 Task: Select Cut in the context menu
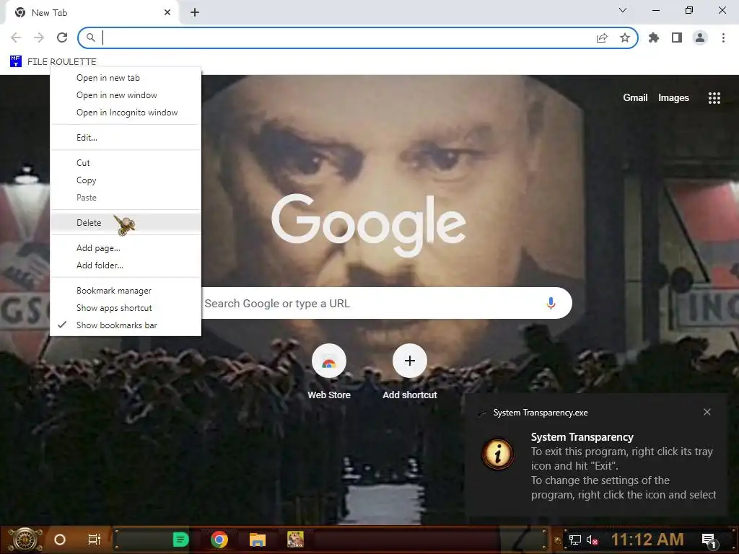126,163
